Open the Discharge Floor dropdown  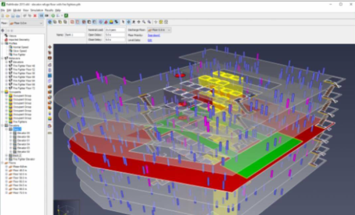(x=159, y=30)
